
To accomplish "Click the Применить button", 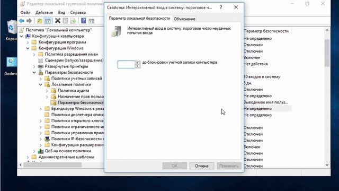I will [229, 166].
